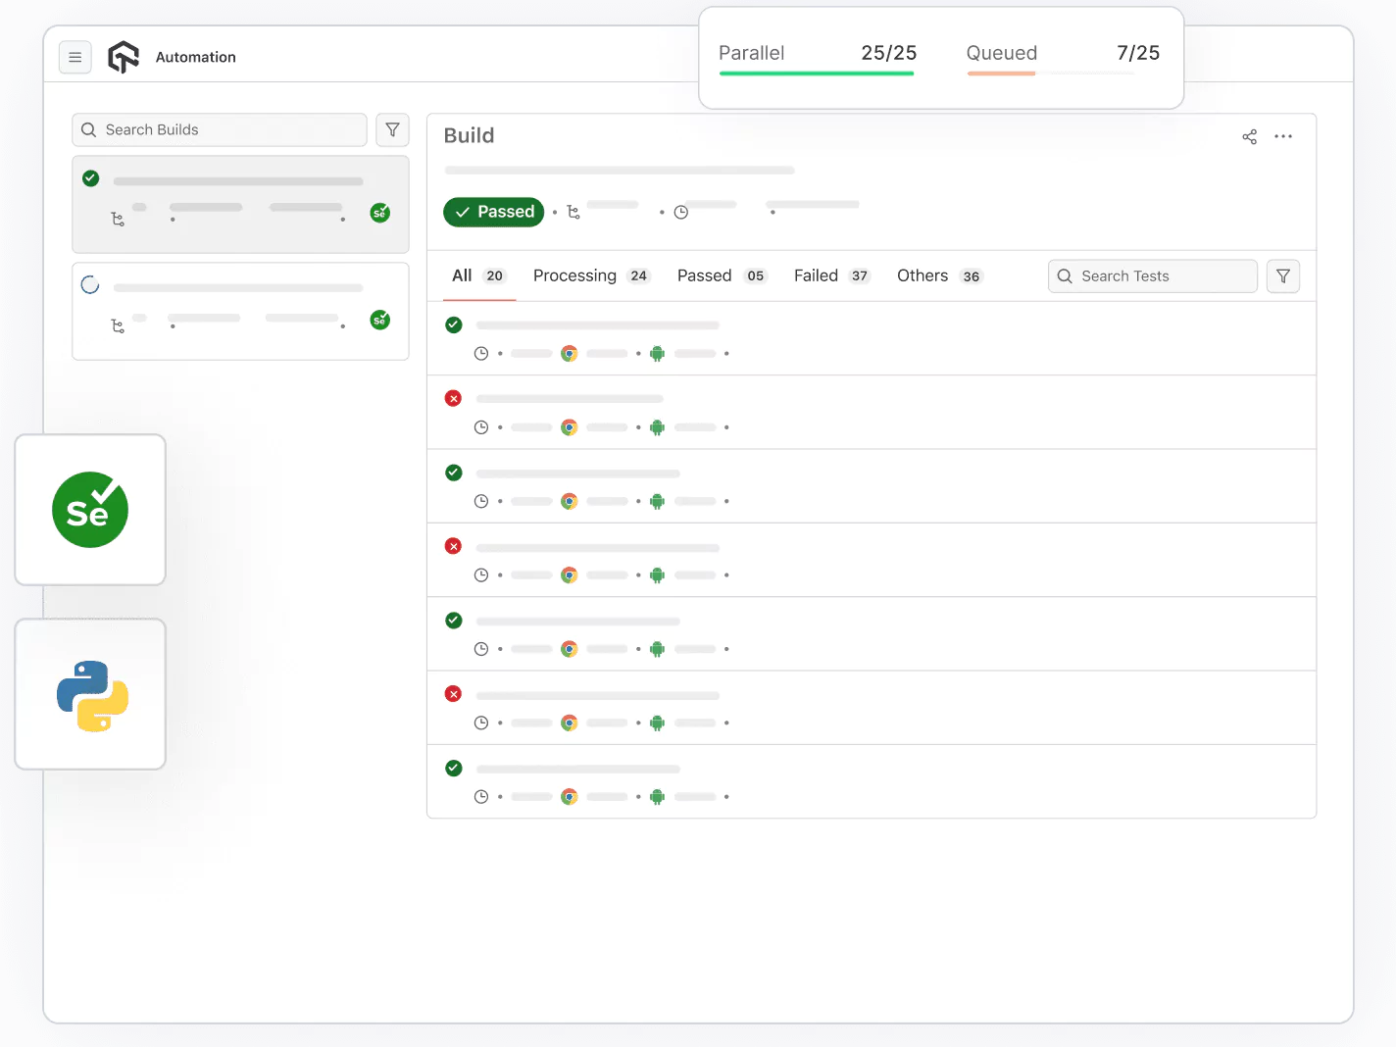Click the green Passed status badge

point(493,212)
